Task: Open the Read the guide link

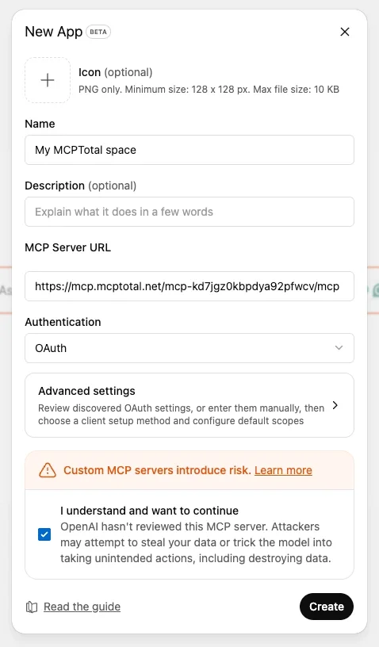Action: coord(82,607)
